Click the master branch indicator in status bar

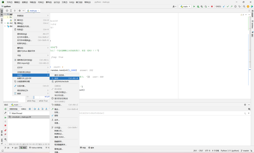(245, 150)
